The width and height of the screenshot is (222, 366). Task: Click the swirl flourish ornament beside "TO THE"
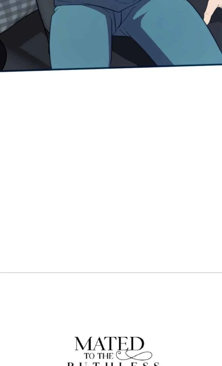coord(134,356)
